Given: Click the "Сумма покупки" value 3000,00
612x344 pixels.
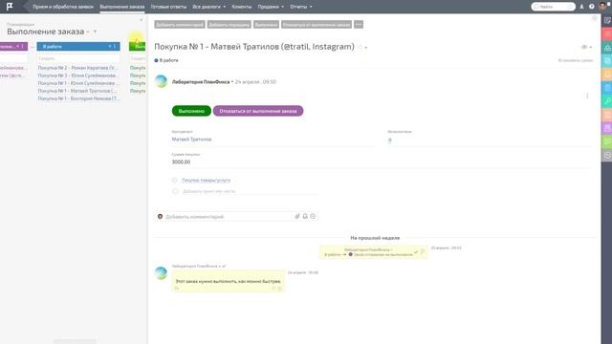Looking at the screenshot, I should [x=181, y=161].
